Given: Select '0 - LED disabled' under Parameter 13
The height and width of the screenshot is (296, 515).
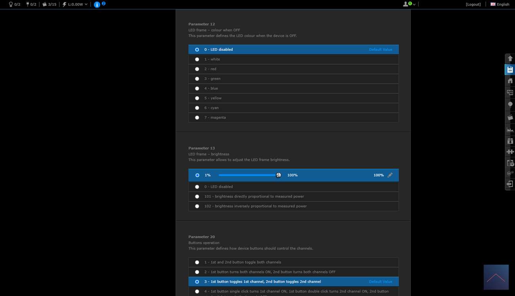Looking at the screenshot, I should [x=197, y=187].
